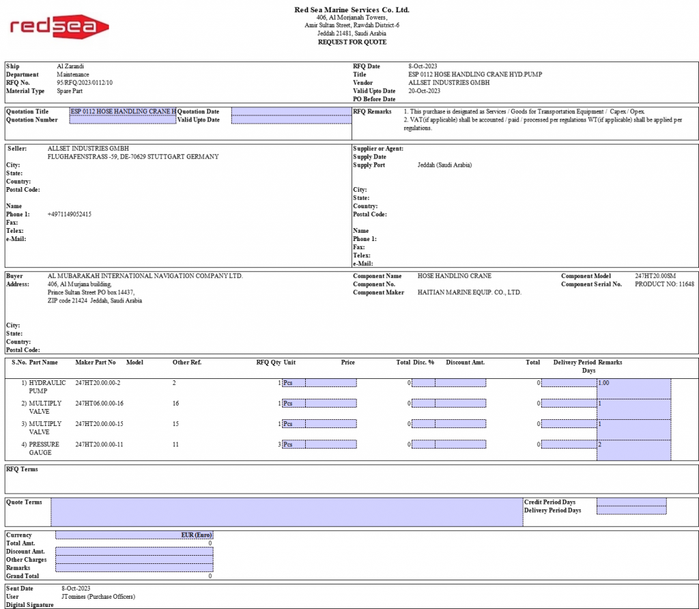Click Component Name value HOSE HANDLING CRANE
The height and width of the screenshot is (609, 699).
coord(454,276)
